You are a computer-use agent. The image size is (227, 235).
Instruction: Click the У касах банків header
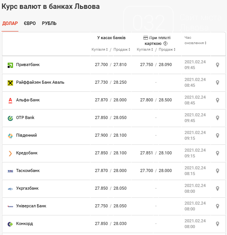111,38
